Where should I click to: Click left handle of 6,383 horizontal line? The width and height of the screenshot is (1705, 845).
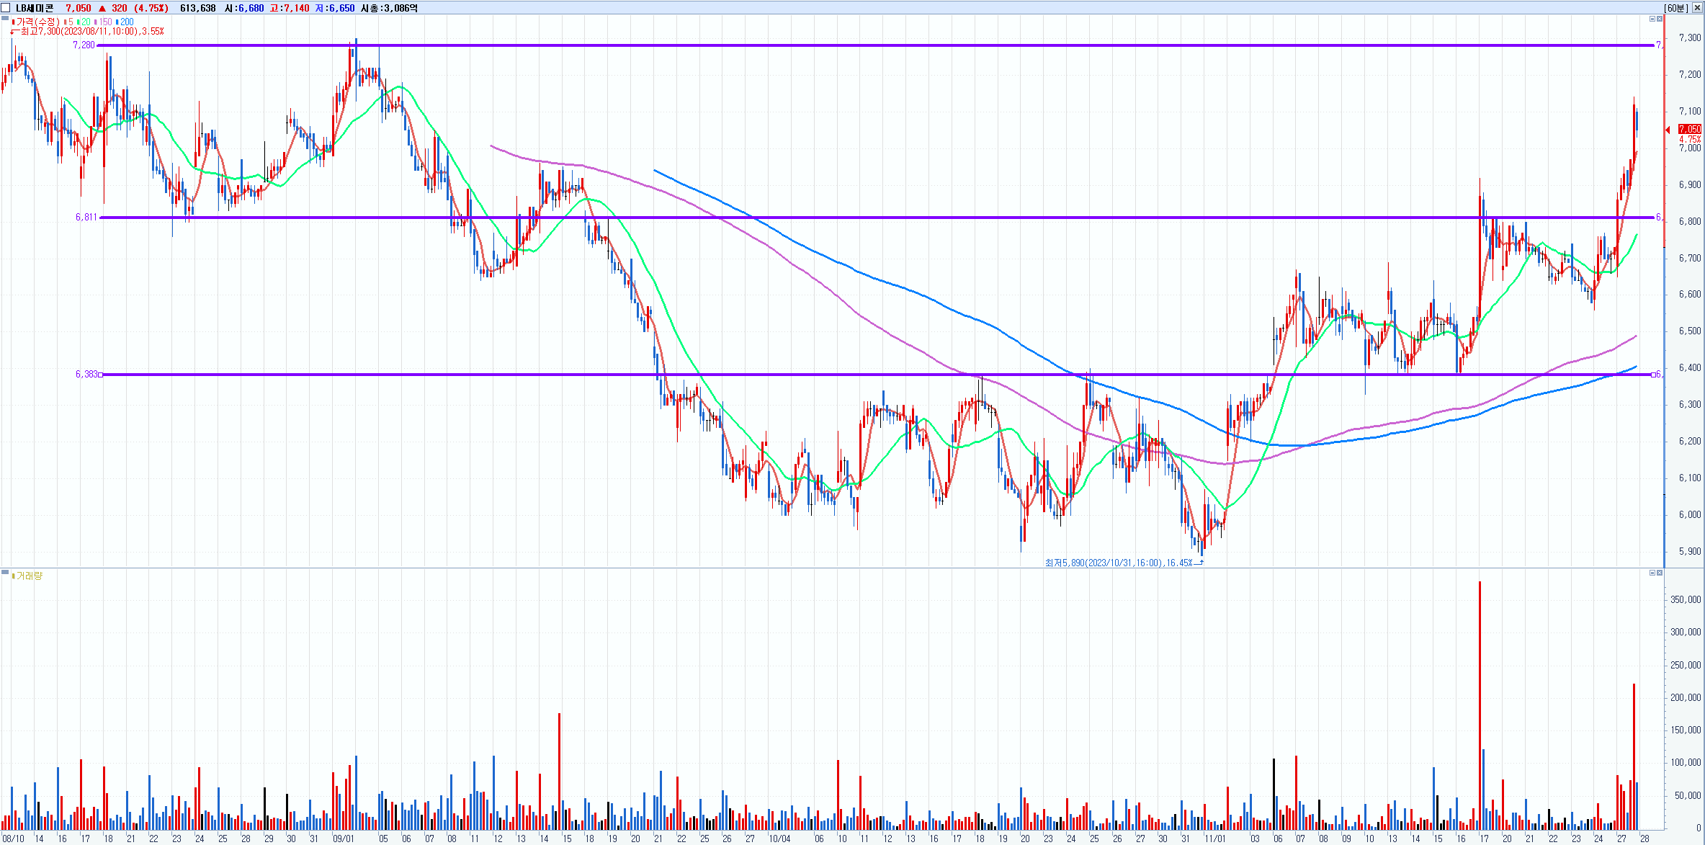point(101,375)
